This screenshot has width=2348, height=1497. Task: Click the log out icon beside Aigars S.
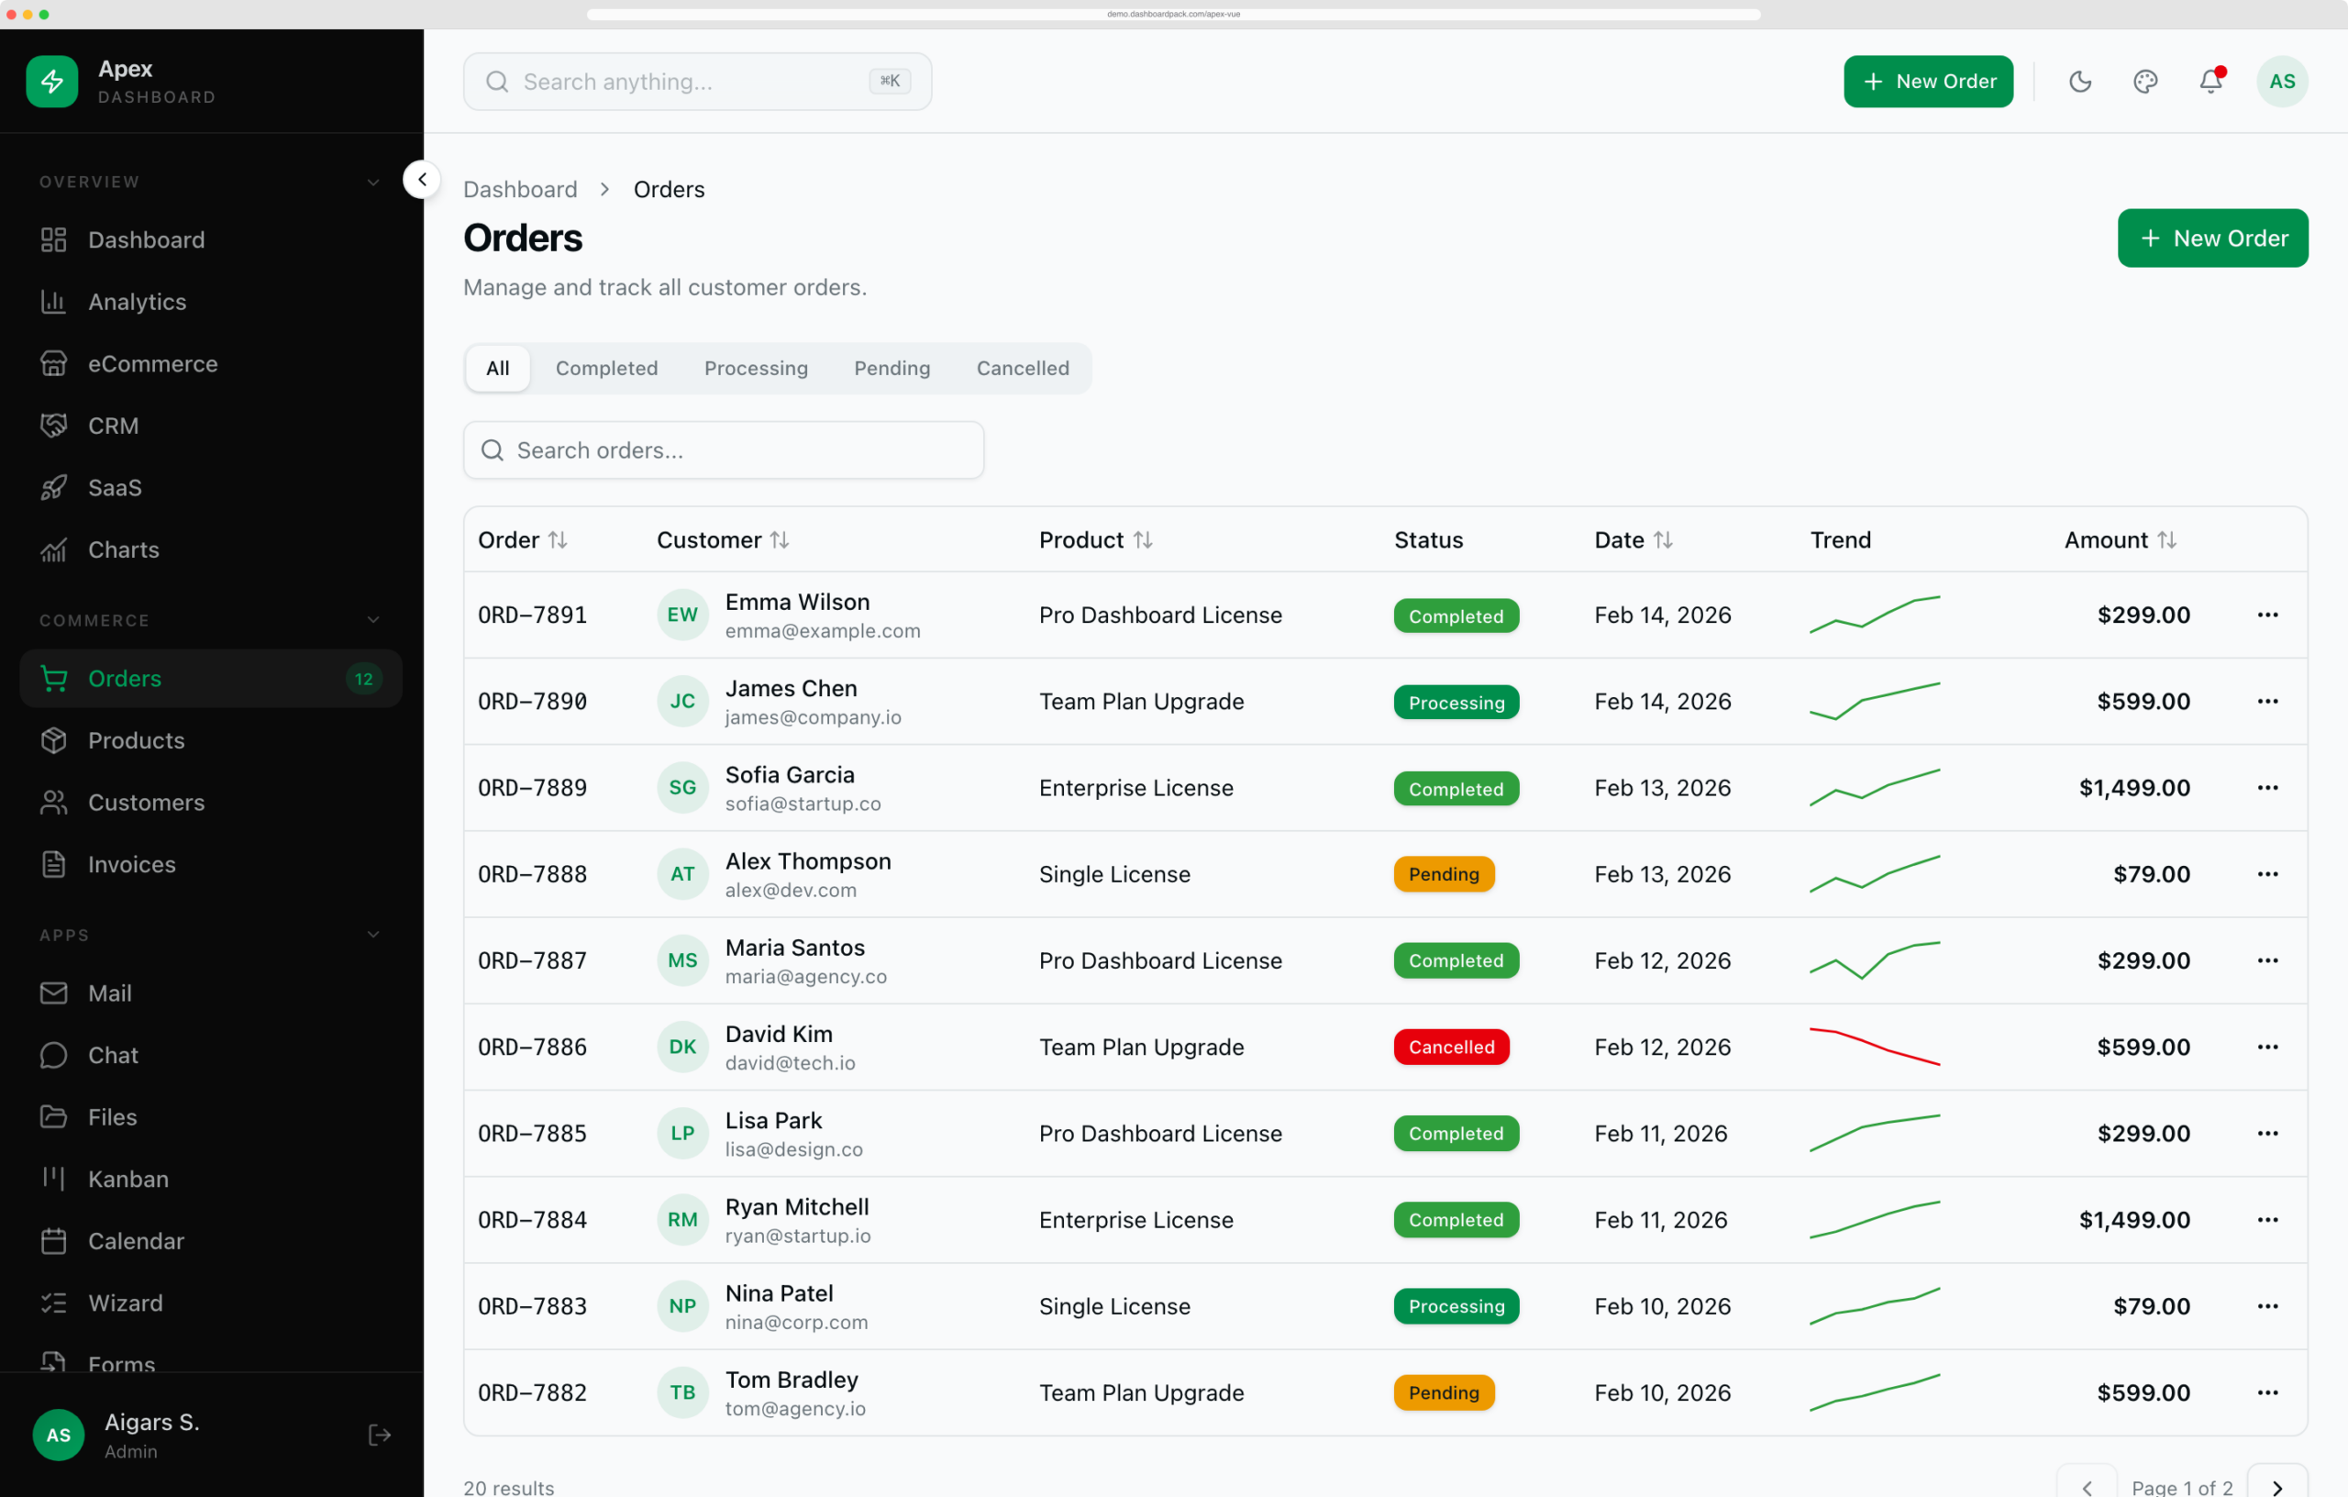coord(381,1435)
